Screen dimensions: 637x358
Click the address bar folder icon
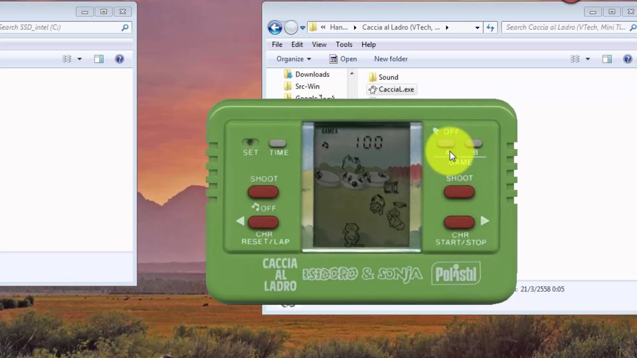[313, 27]
